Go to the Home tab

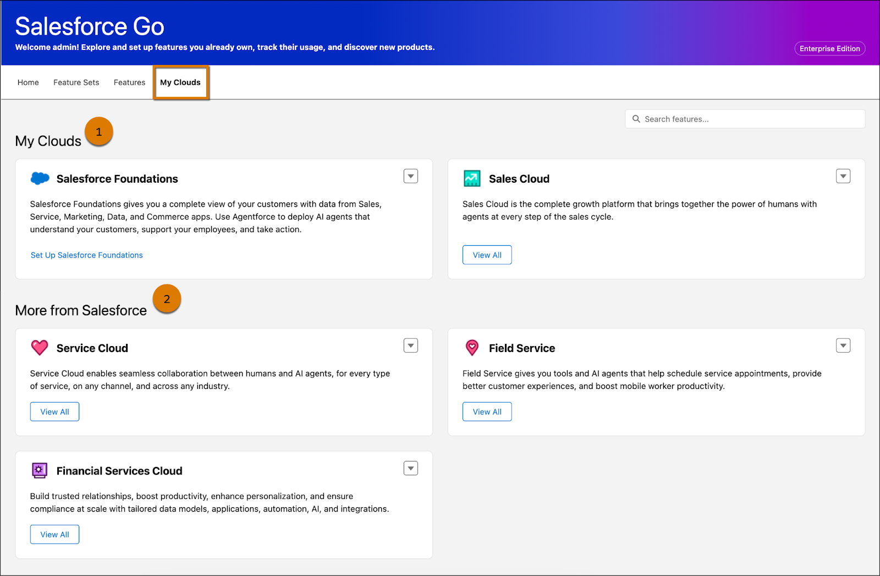pyautogui.click(x=28, y=83)
